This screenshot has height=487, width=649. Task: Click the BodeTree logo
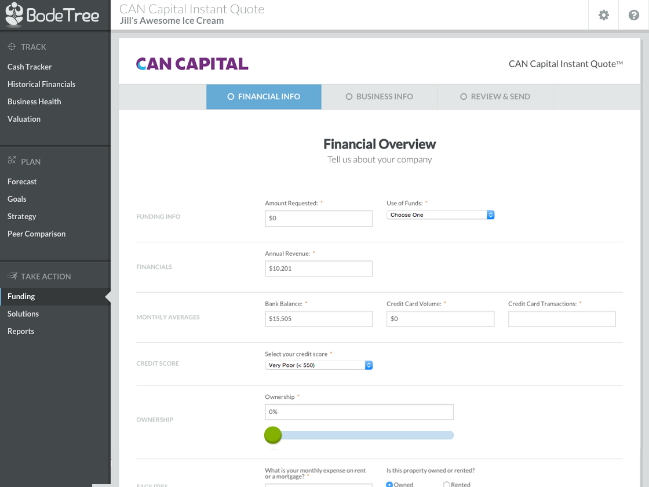pyautogui.click(x=52, y=15)
